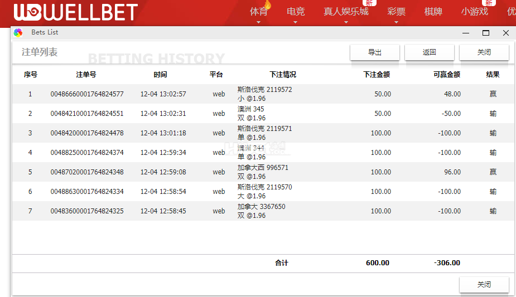Expand the 电竞 dropdown arrow
This screenshot has width=516, height=297.
tap(295, 23)
